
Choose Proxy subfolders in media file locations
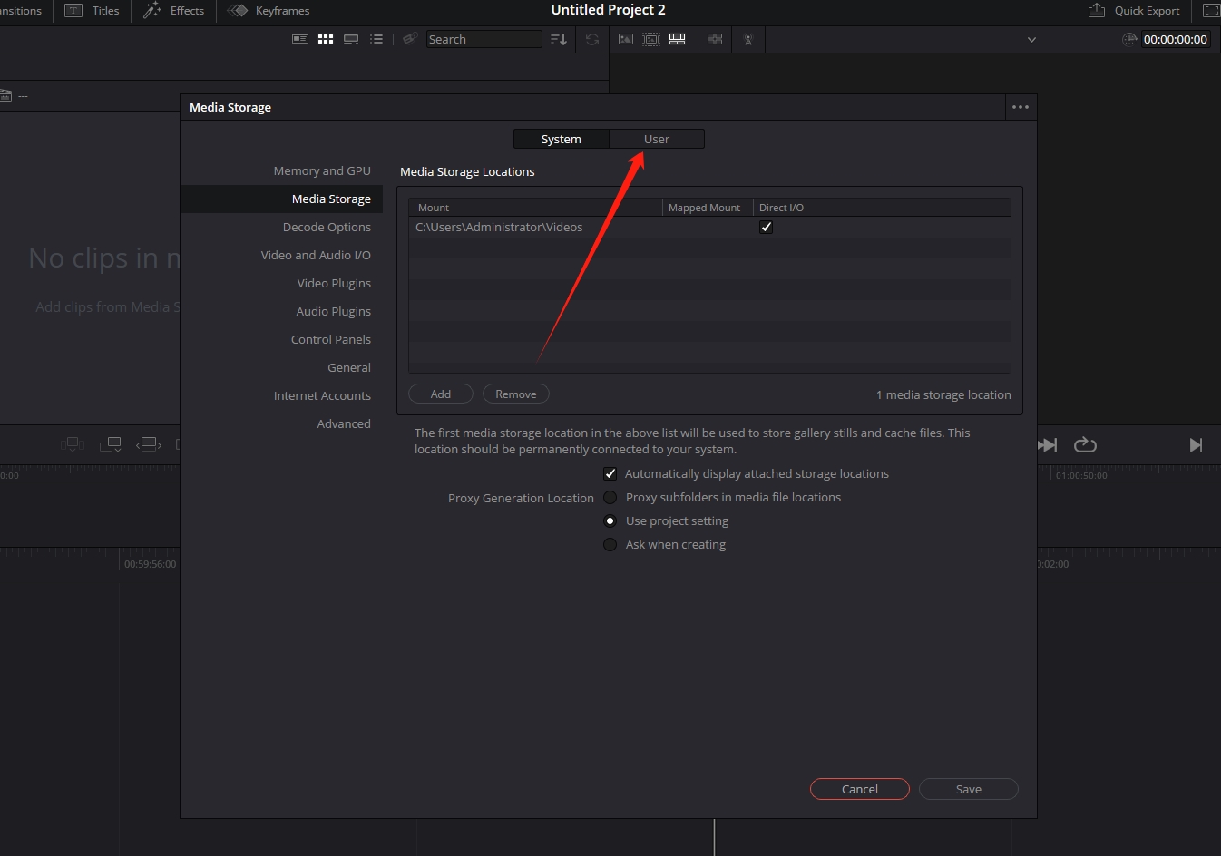click(610, 497)
